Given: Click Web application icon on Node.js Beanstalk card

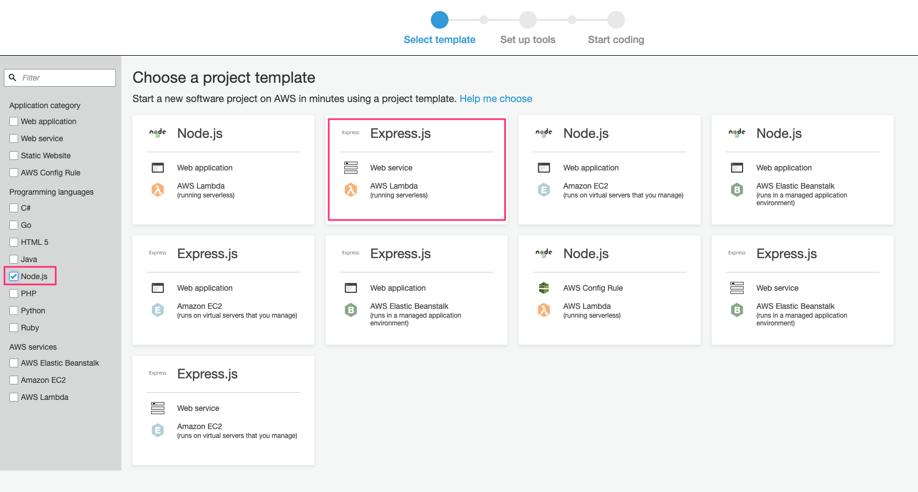Looking at the screenshot, I should (x=737, y=168).
